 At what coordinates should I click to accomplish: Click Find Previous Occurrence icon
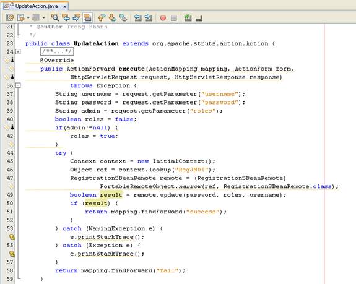pos(66,17)
